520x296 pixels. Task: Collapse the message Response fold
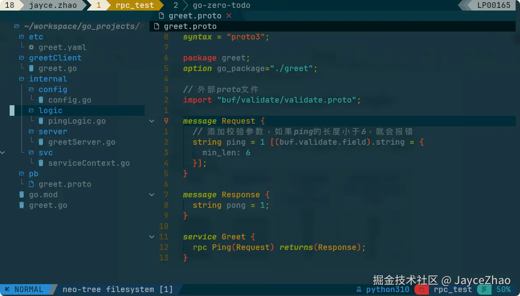[152, 195]
